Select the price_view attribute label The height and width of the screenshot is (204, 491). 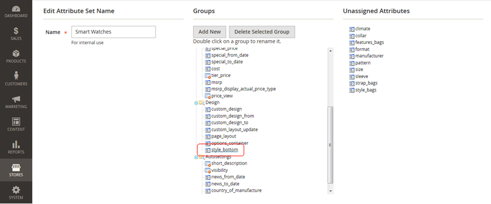222,96
